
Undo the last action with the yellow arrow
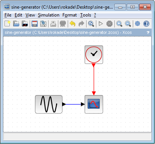point(73,24)
